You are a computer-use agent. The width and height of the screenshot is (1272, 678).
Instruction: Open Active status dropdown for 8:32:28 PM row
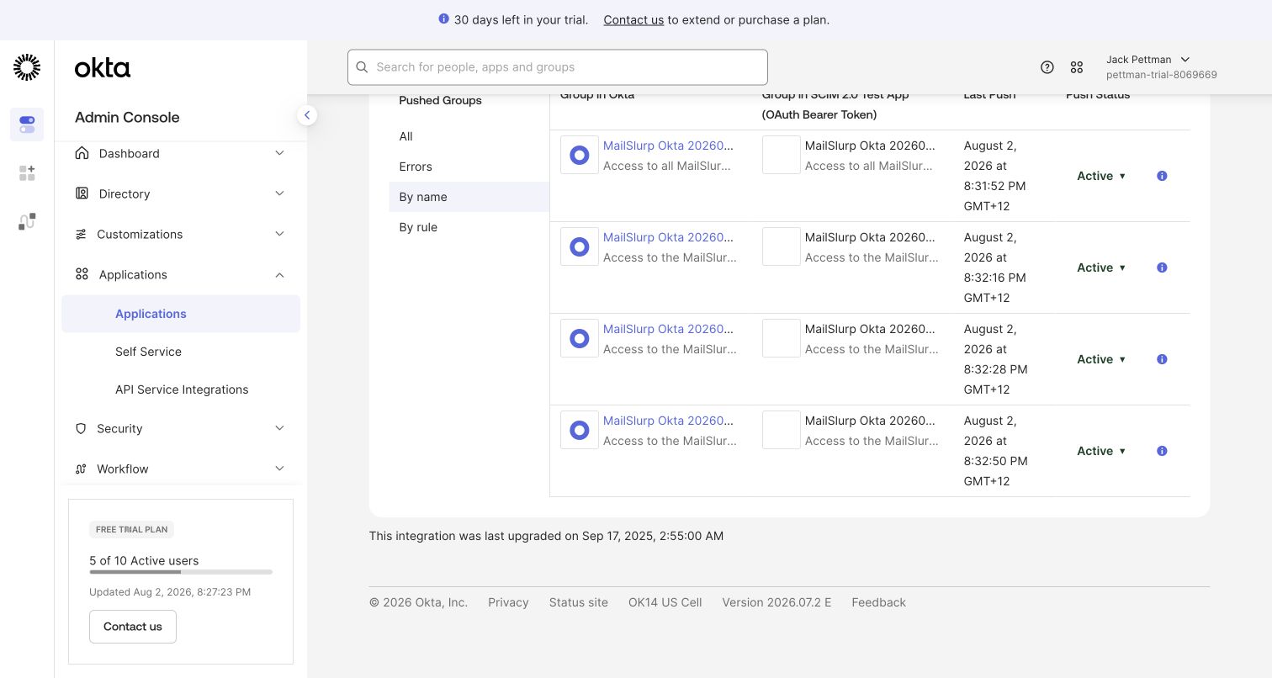coord(1101,359)
